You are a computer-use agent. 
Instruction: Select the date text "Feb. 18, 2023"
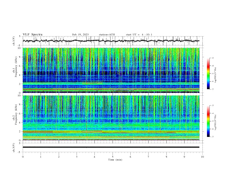[80, 35]
